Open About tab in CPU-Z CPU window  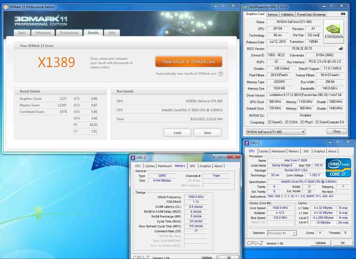pyautogui.click(x=332, y=151)
